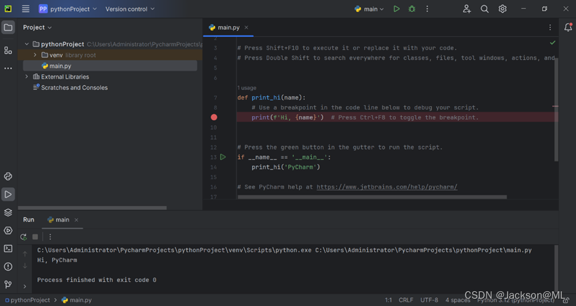Viewport: 576px width, 306px height.
Task: Rerun the program in Run panel
Action: 24,237
